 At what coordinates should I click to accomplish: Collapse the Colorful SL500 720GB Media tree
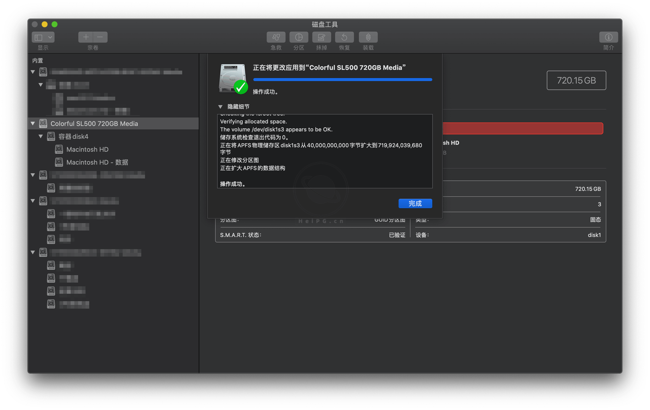(33, 124)
